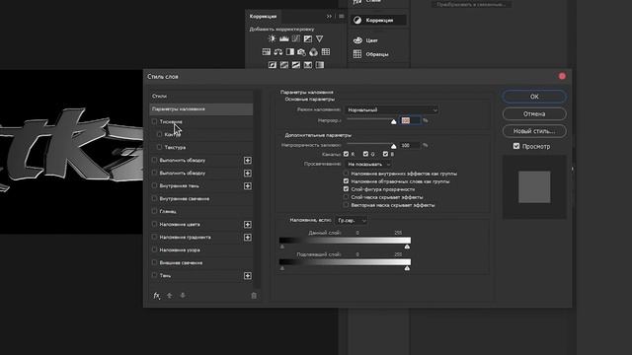Open the fx menu in Layer Style dialog
The height and width of the screenshot is (355, 632).
point(156,296)
